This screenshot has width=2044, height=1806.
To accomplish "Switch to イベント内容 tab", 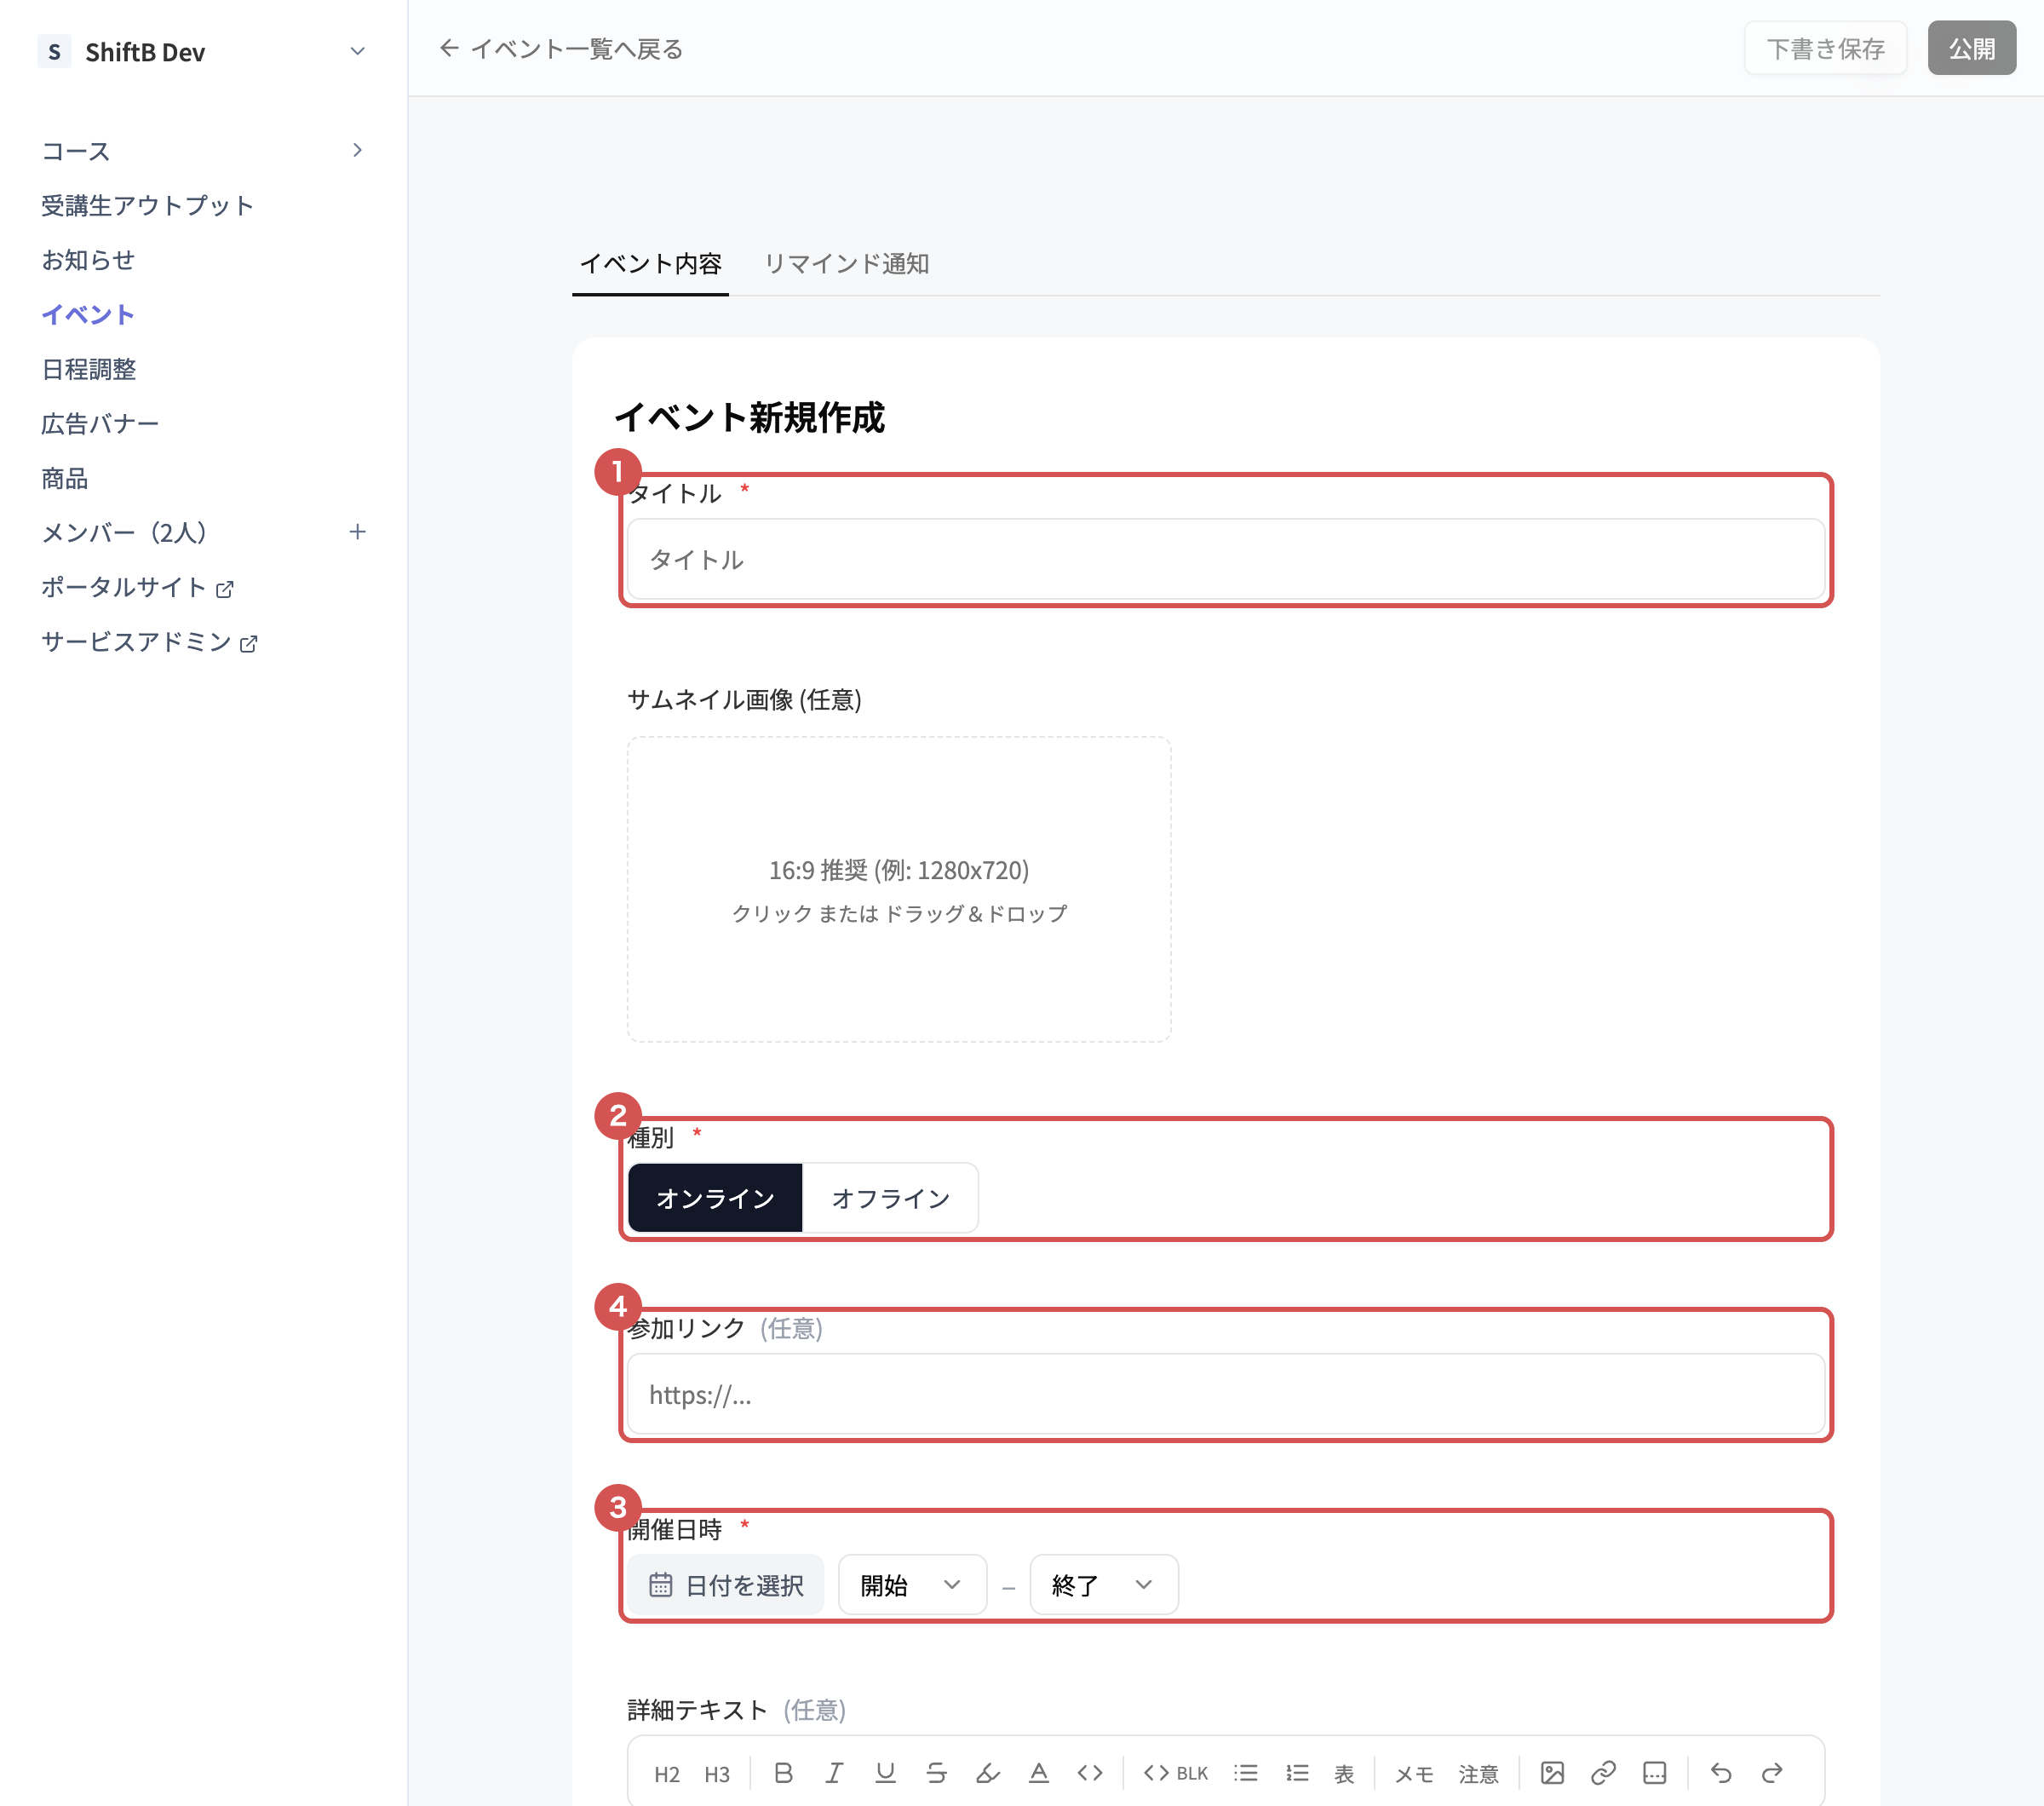I will coord(650,263).
